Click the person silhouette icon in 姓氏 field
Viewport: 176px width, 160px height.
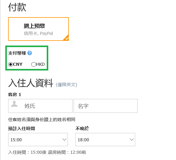tap(14, 104)
